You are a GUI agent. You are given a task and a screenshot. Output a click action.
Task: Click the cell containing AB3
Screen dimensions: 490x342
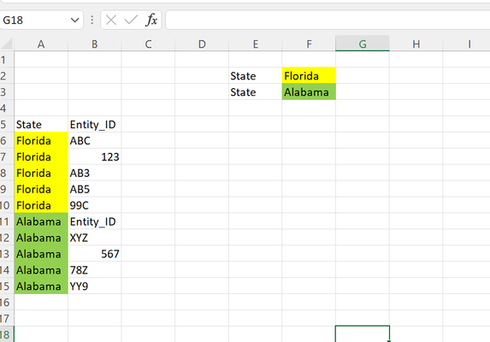(94, 173)
